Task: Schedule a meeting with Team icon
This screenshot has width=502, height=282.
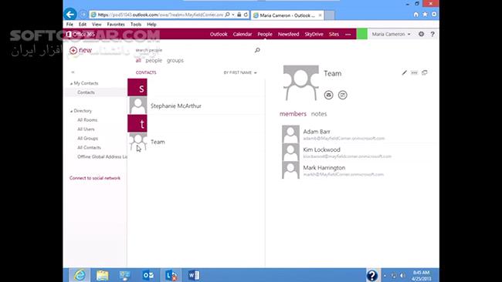Action: (x=343, y=95)
